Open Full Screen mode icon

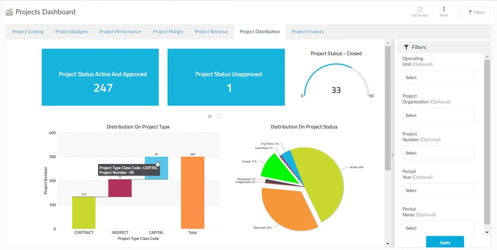point(420,10)
